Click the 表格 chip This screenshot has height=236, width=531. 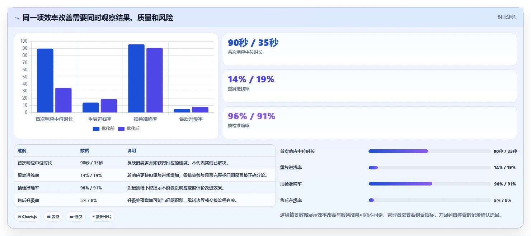[x=53, y=217]
